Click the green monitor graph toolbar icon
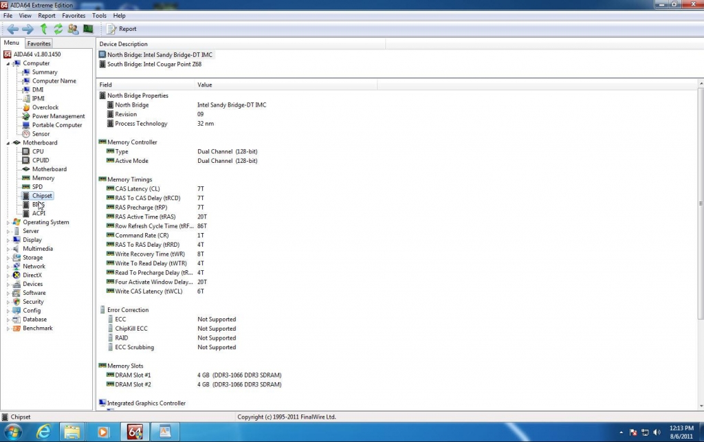The height and width of the screenshot is (442, 704). 88,29
